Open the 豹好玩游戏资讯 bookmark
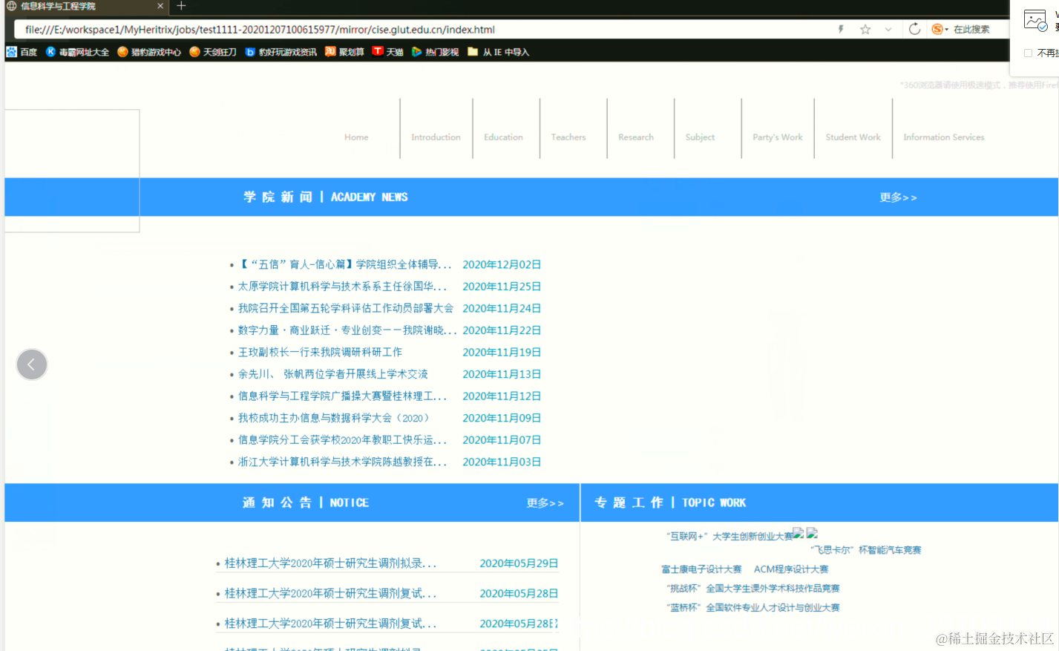This screenshot has width=1059, height=651. tap(281, 52)
